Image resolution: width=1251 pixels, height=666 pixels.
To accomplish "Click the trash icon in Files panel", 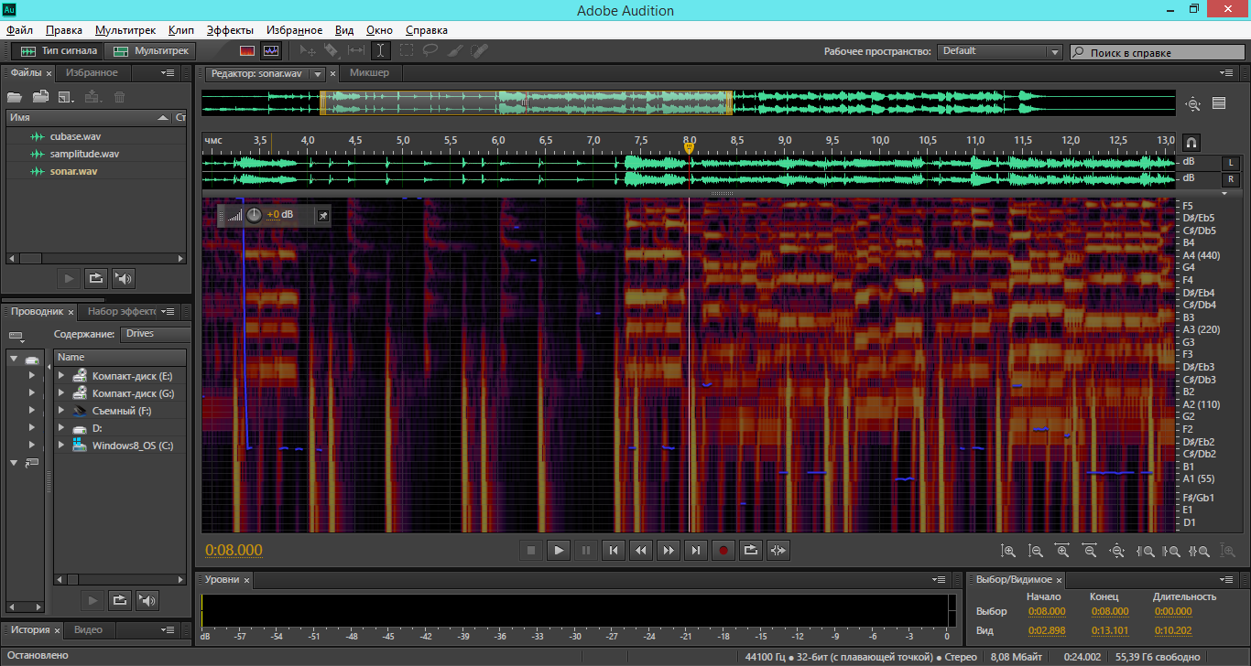I will [x=119, y=96].
